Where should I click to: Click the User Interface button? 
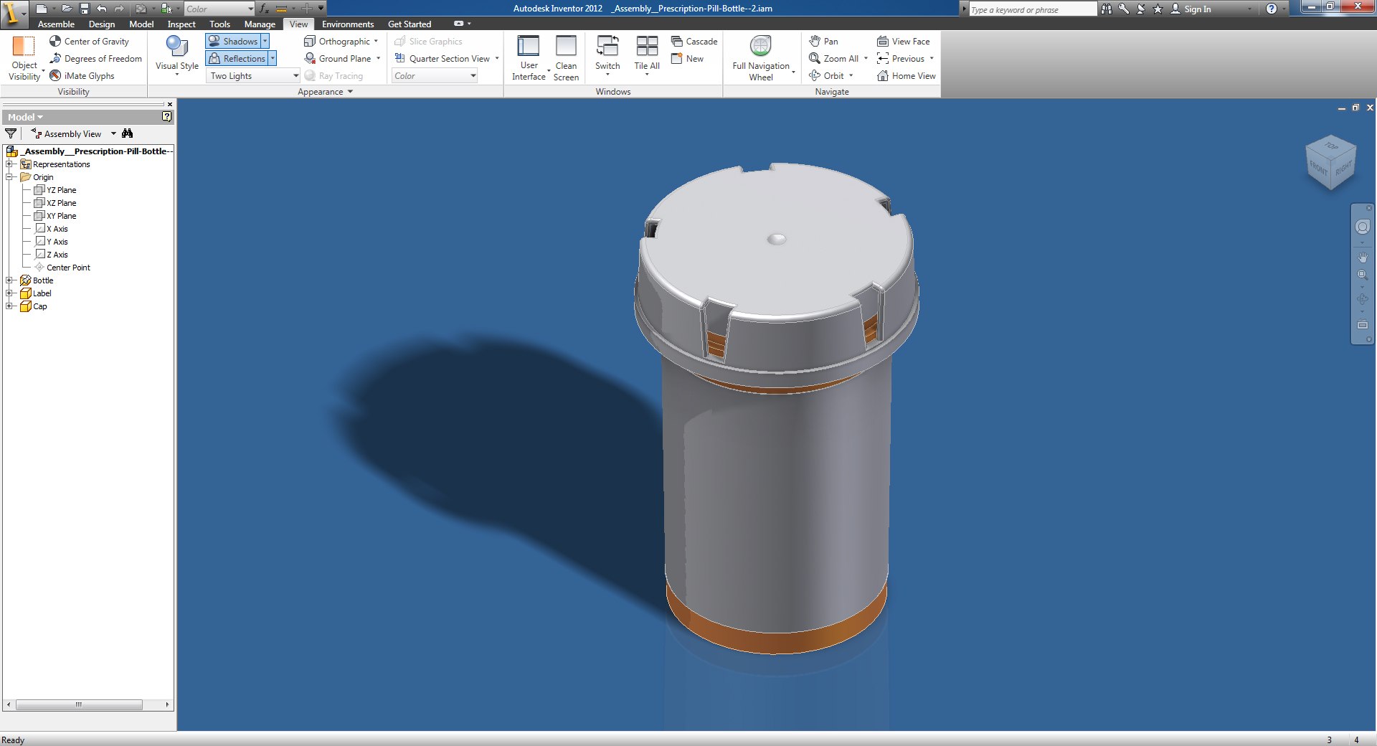coord(529,58)
